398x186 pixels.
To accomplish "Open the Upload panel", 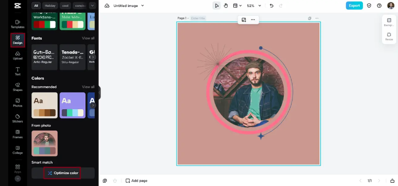I will click(x=17, y=56).
